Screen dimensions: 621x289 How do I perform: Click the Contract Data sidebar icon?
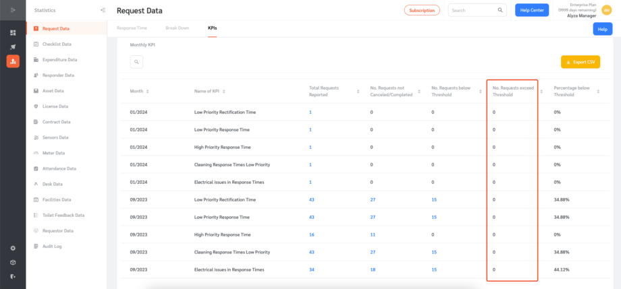36,122
